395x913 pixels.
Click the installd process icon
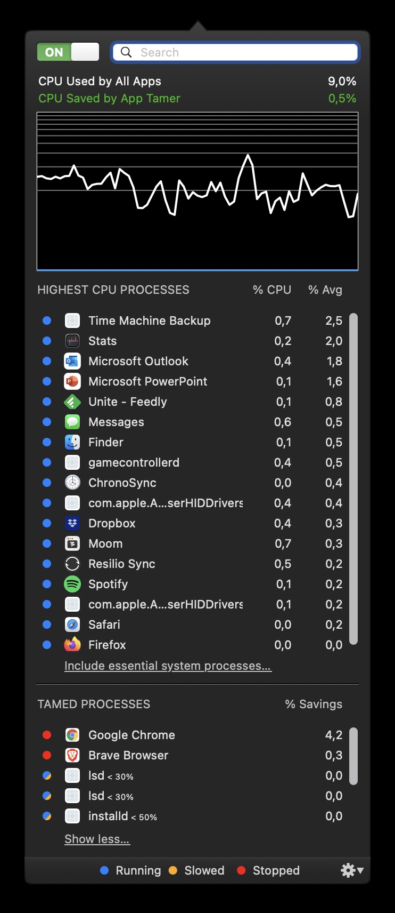(72, 816)
